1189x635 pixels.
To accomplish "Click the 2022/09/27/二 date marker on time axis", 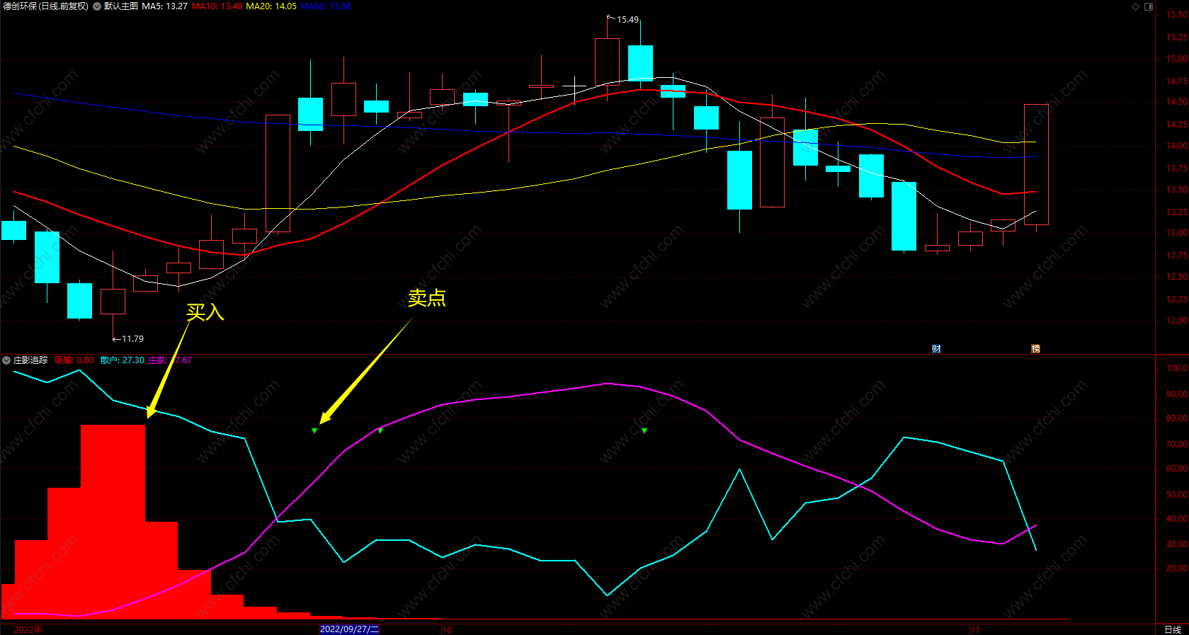I will 349,629.
